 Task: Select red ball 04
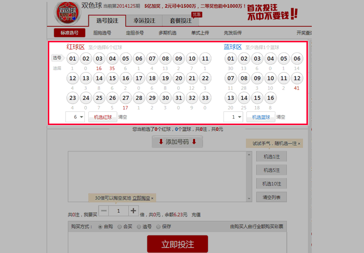[112, 58]
